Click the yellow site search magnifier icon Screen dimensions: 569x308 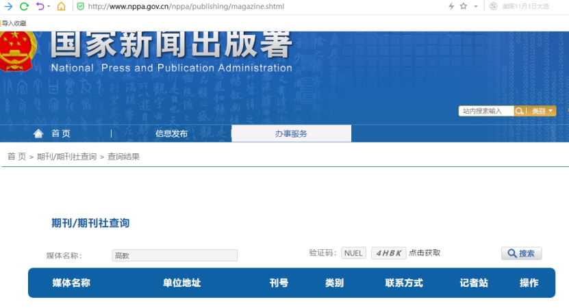coord(519,111)
